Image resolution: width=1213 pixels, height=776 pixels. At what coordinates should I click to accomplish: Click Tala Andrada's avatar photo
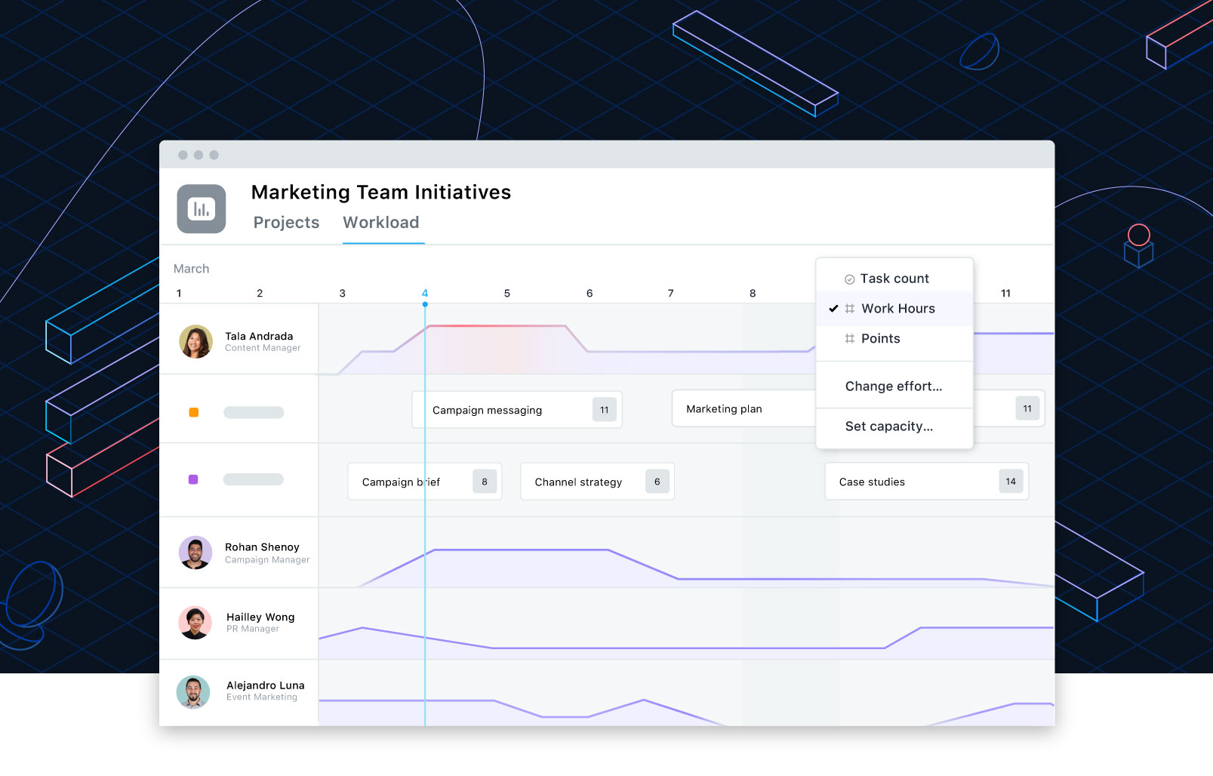click(x=195, y=342)
